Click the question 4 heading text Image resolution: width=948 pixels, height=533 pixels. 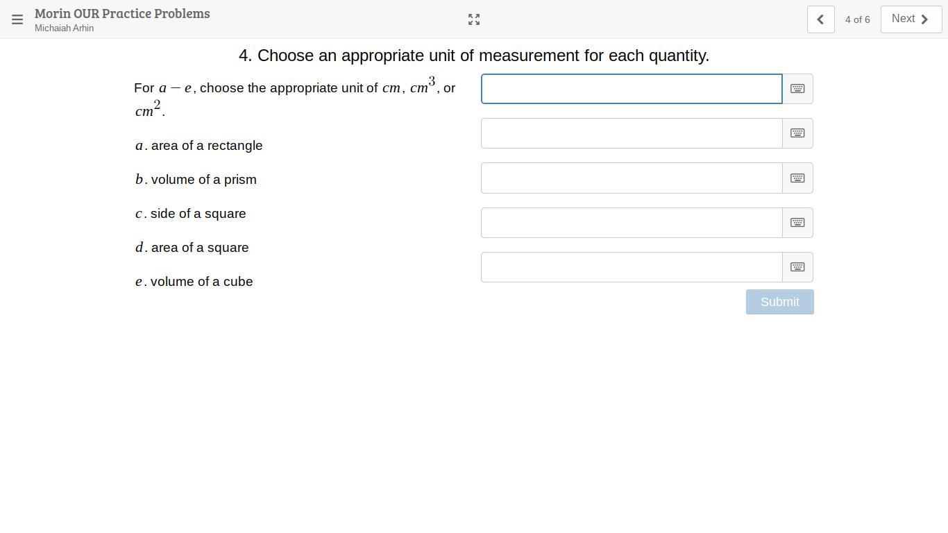(474, 56)
